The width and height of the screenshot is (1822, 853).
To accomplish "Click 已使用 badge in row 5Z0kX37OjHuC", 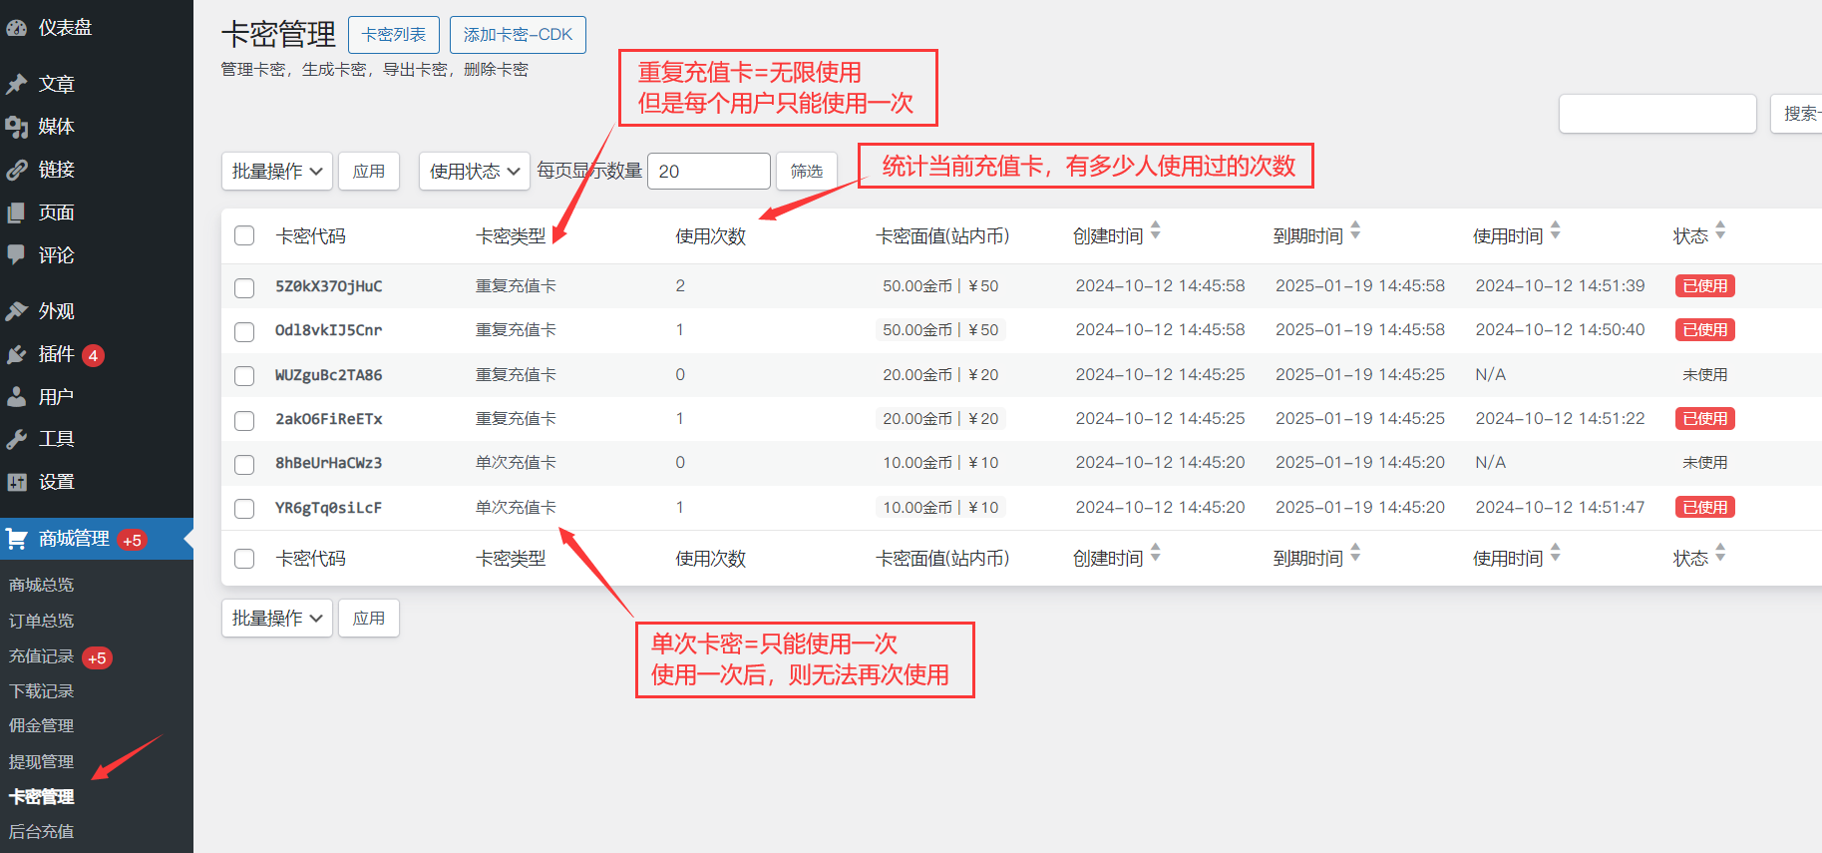I will click(x=1705, y=286).
